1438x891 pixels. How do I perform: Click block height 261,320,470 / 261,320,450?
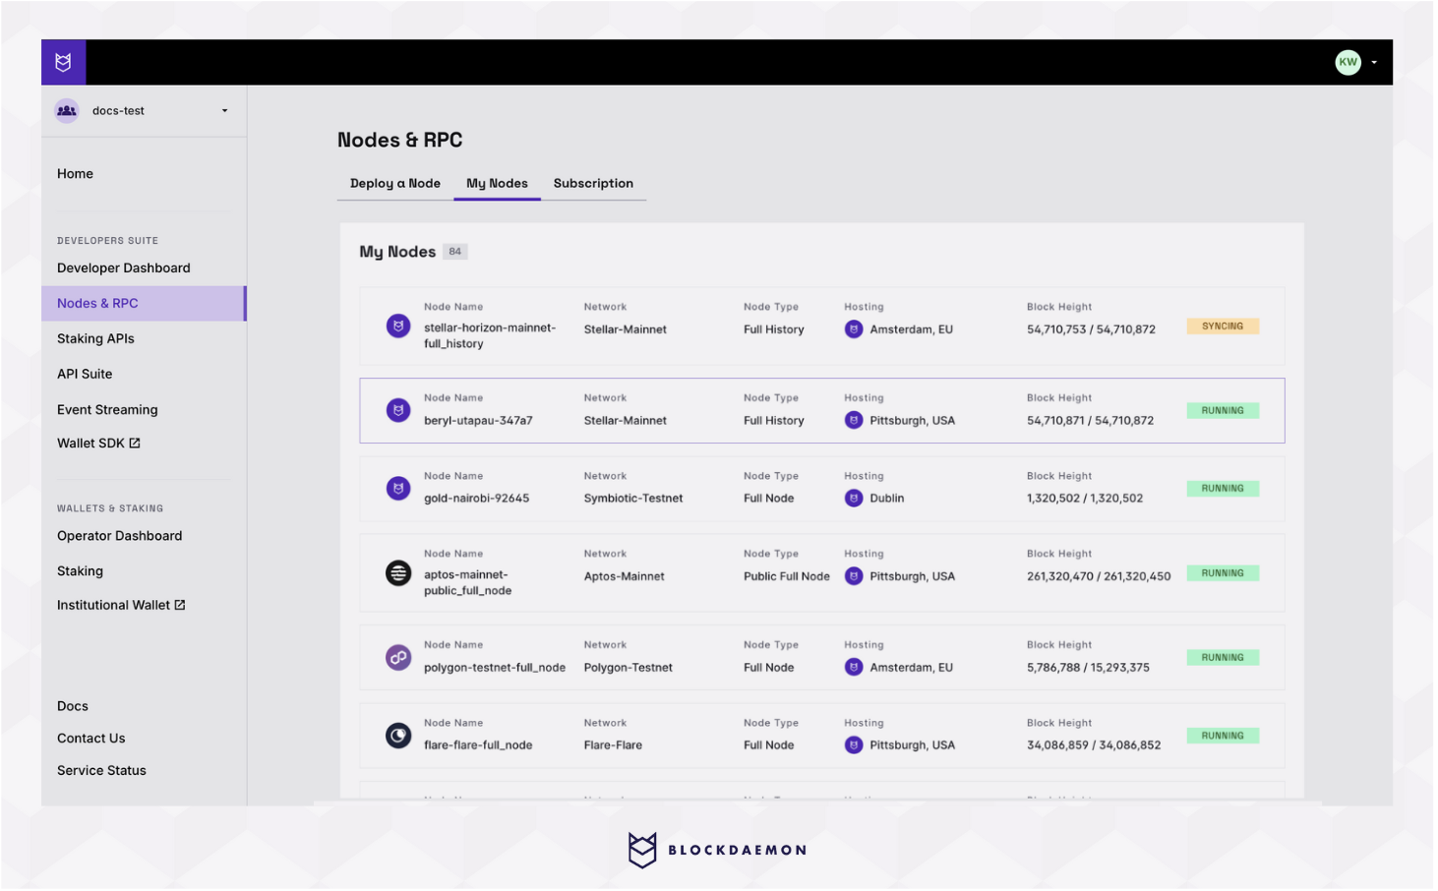click(x=1099, y=576)
